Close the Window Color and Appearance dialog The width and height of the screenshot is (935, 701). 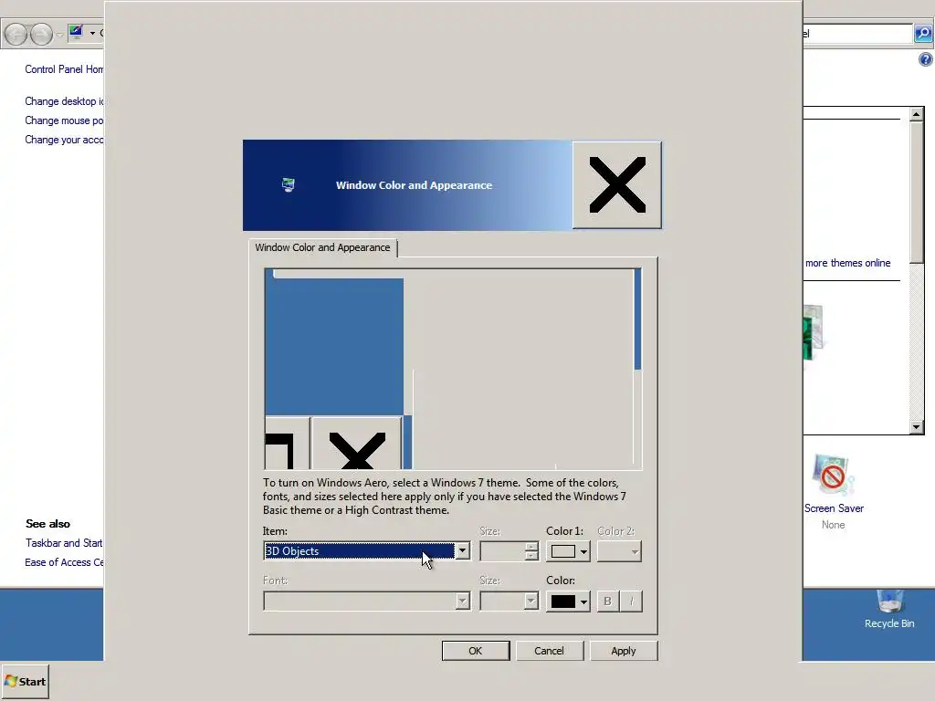[x=617, y=184]
